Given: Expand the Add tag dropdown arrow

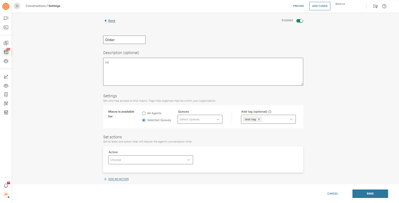Looking at the screenshot, I should tap(291, 119).
